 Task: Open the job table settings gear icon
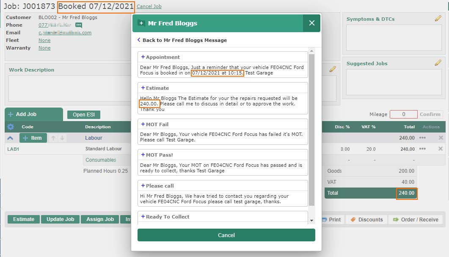pos(11,127)
